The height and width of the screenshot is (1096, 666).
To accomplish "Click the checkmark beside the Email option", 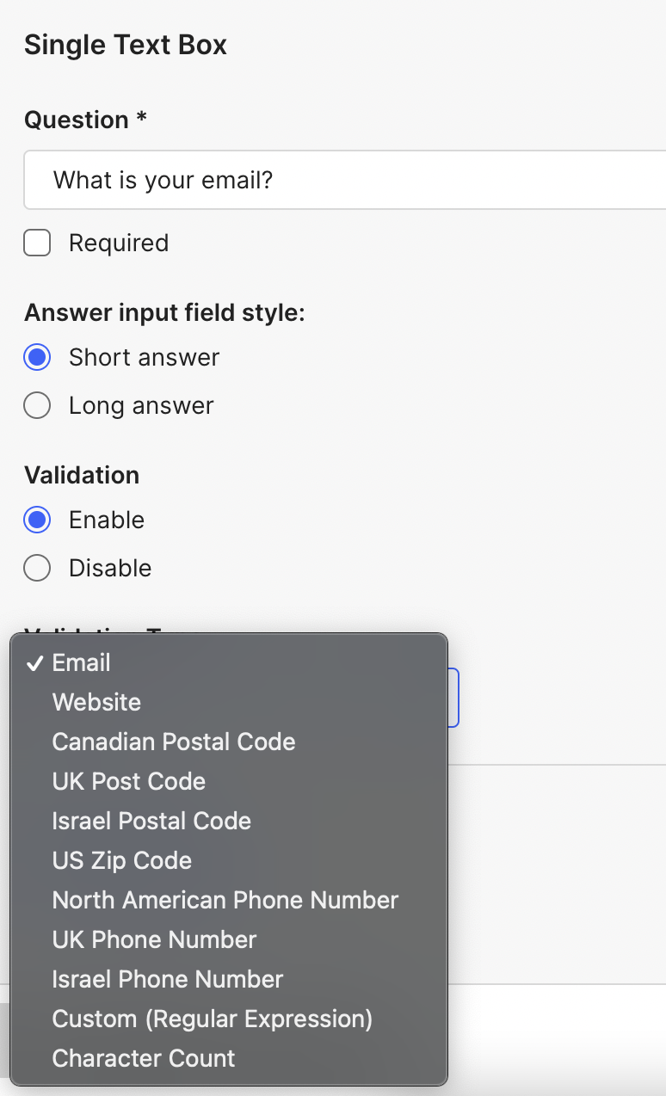I will click(x=35, y=663).
